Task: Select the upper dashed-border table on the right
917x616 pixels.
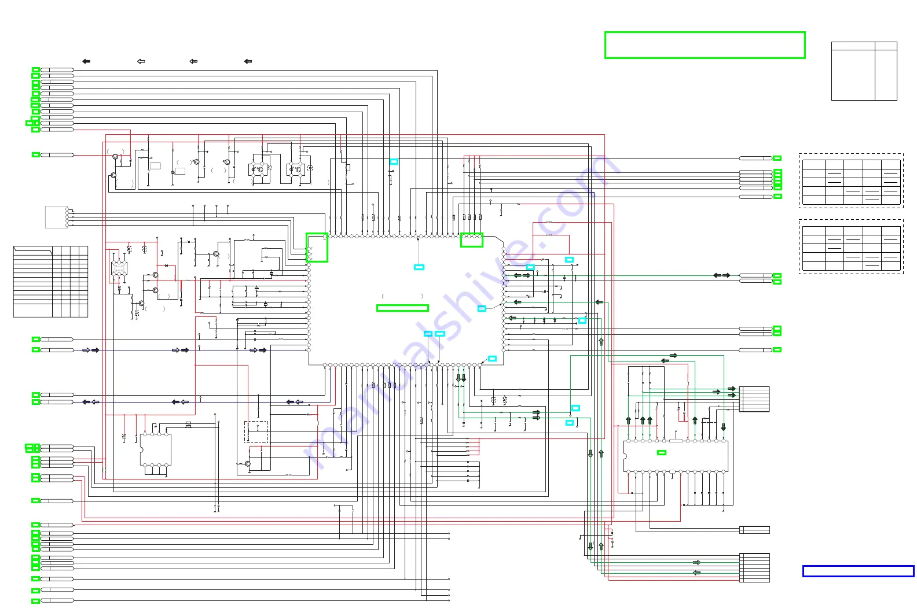Action: click(851, 180)
